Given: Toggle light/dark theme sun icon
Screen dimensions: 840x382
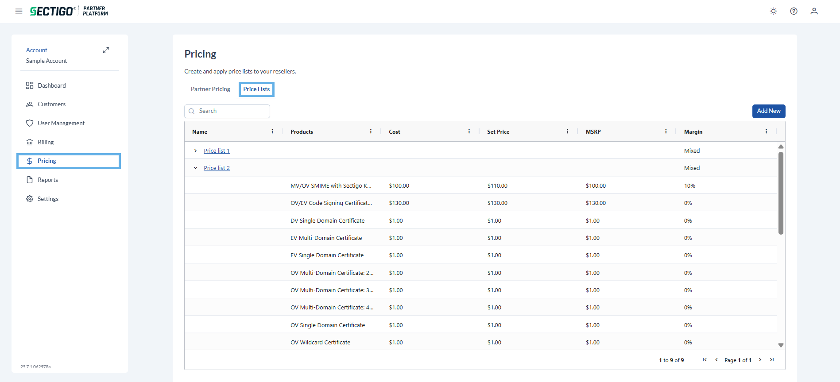Looking at the screenshot, I should tap(773, 11).
